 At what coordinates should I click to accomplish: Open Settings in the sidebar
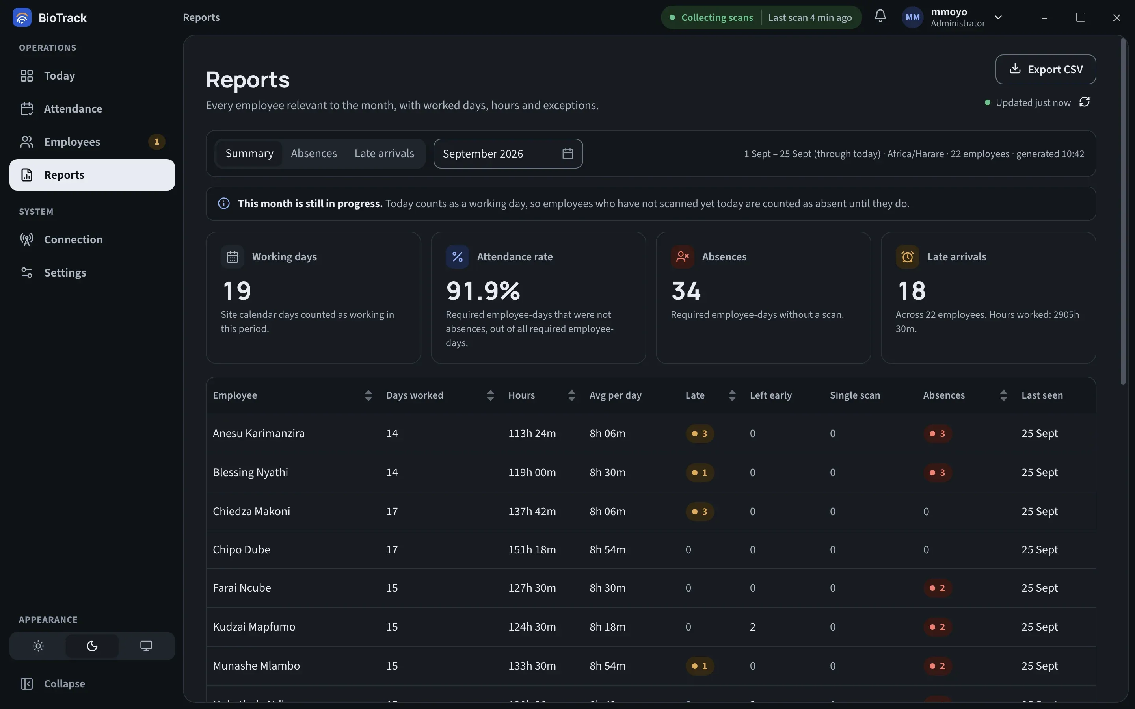tap(92, 273)
